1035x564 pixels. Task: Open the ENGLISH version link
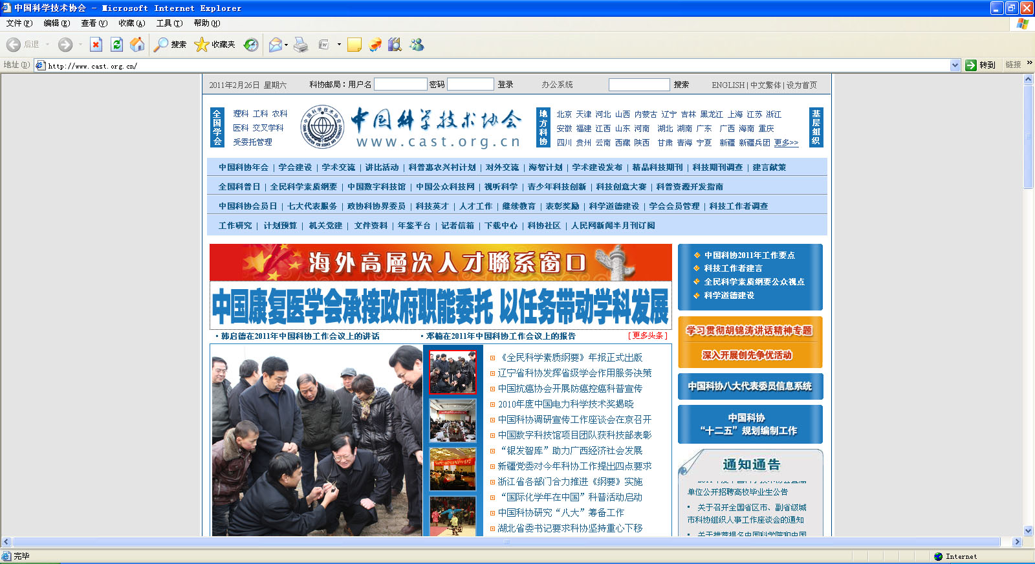tap(728, 85)
